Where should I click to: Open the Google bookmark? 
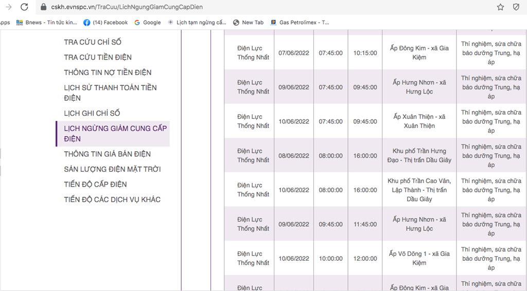[147, 23]
